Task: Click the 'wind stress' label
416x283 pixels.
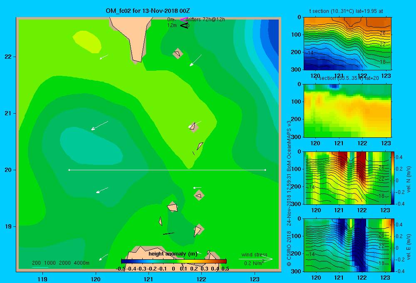Action: 255,254
